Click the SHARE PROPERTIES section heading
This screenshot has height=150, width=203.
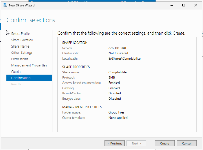76,67
